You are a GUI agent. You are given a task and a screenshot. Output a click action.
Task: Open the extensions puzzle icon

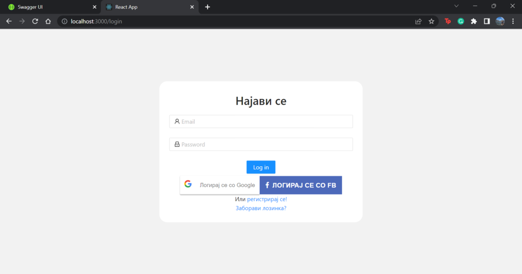point(474,21)
